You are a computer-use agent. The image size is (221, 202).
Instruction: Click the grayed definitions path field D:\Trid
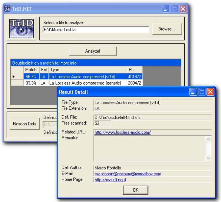point(50,124)
